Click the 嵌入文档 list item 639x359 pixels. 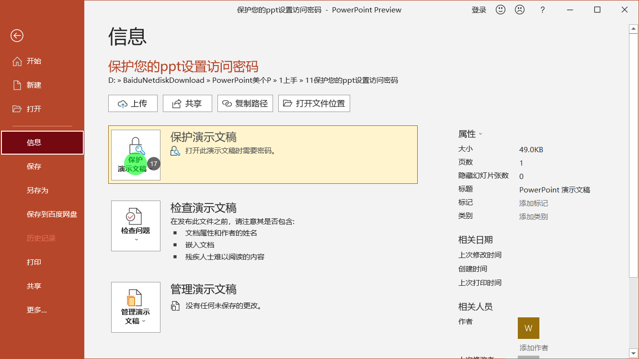click(200, 245)
